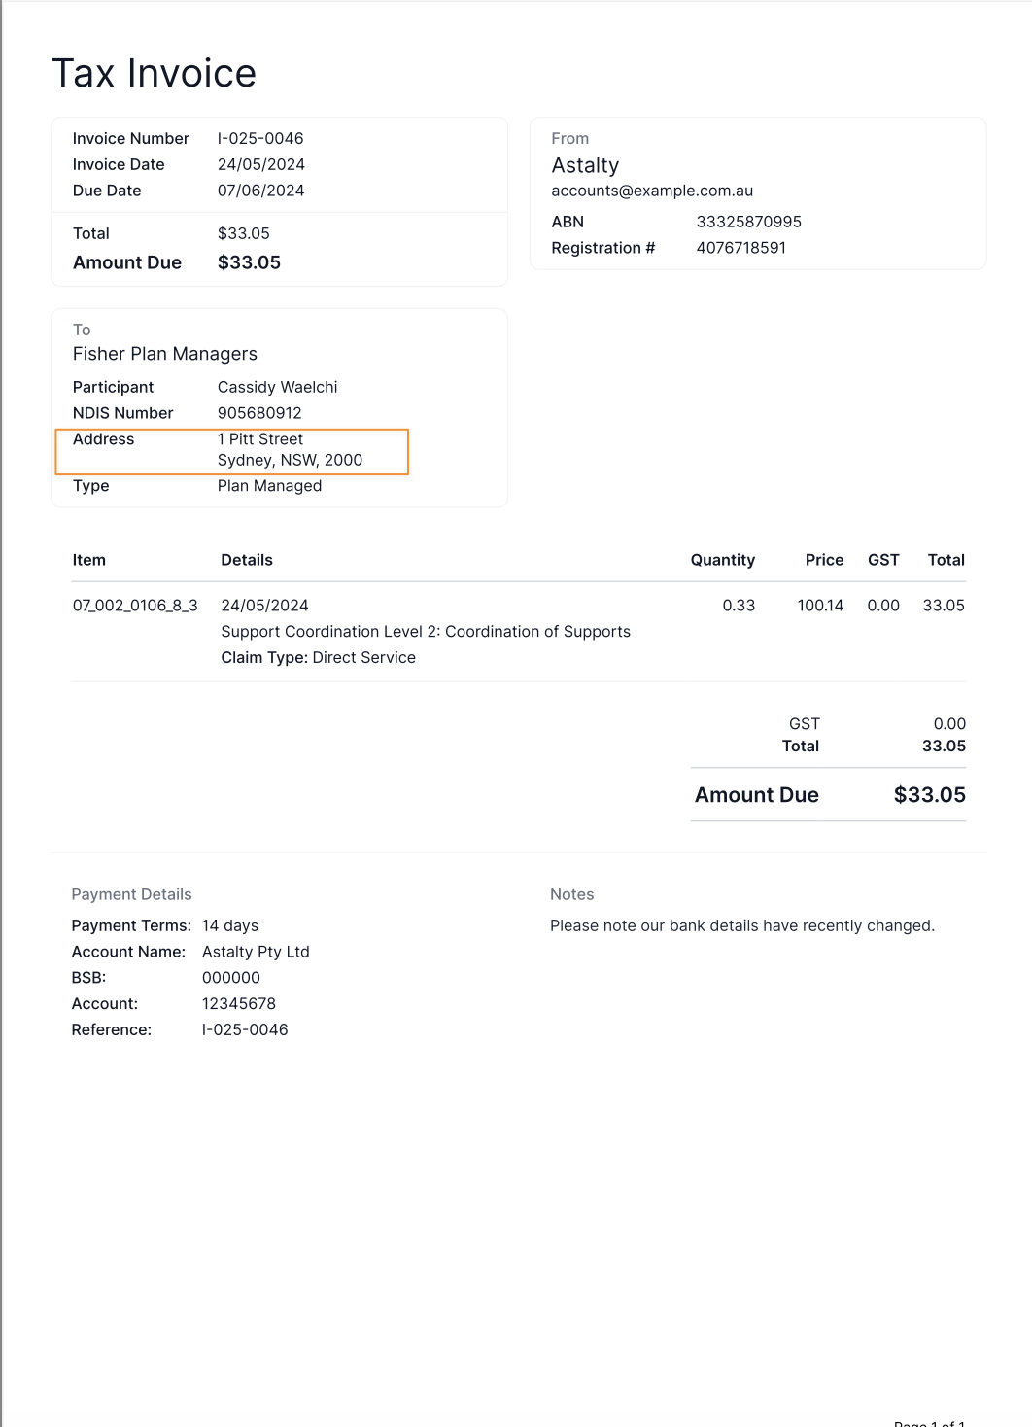This screenshot has height=1427, width=1032.
Task: Click the price value 100.14
Action: click(820, 606)
